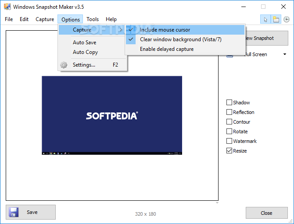
Task: Click the 320 x 180 size label
Action: (146, 214)
